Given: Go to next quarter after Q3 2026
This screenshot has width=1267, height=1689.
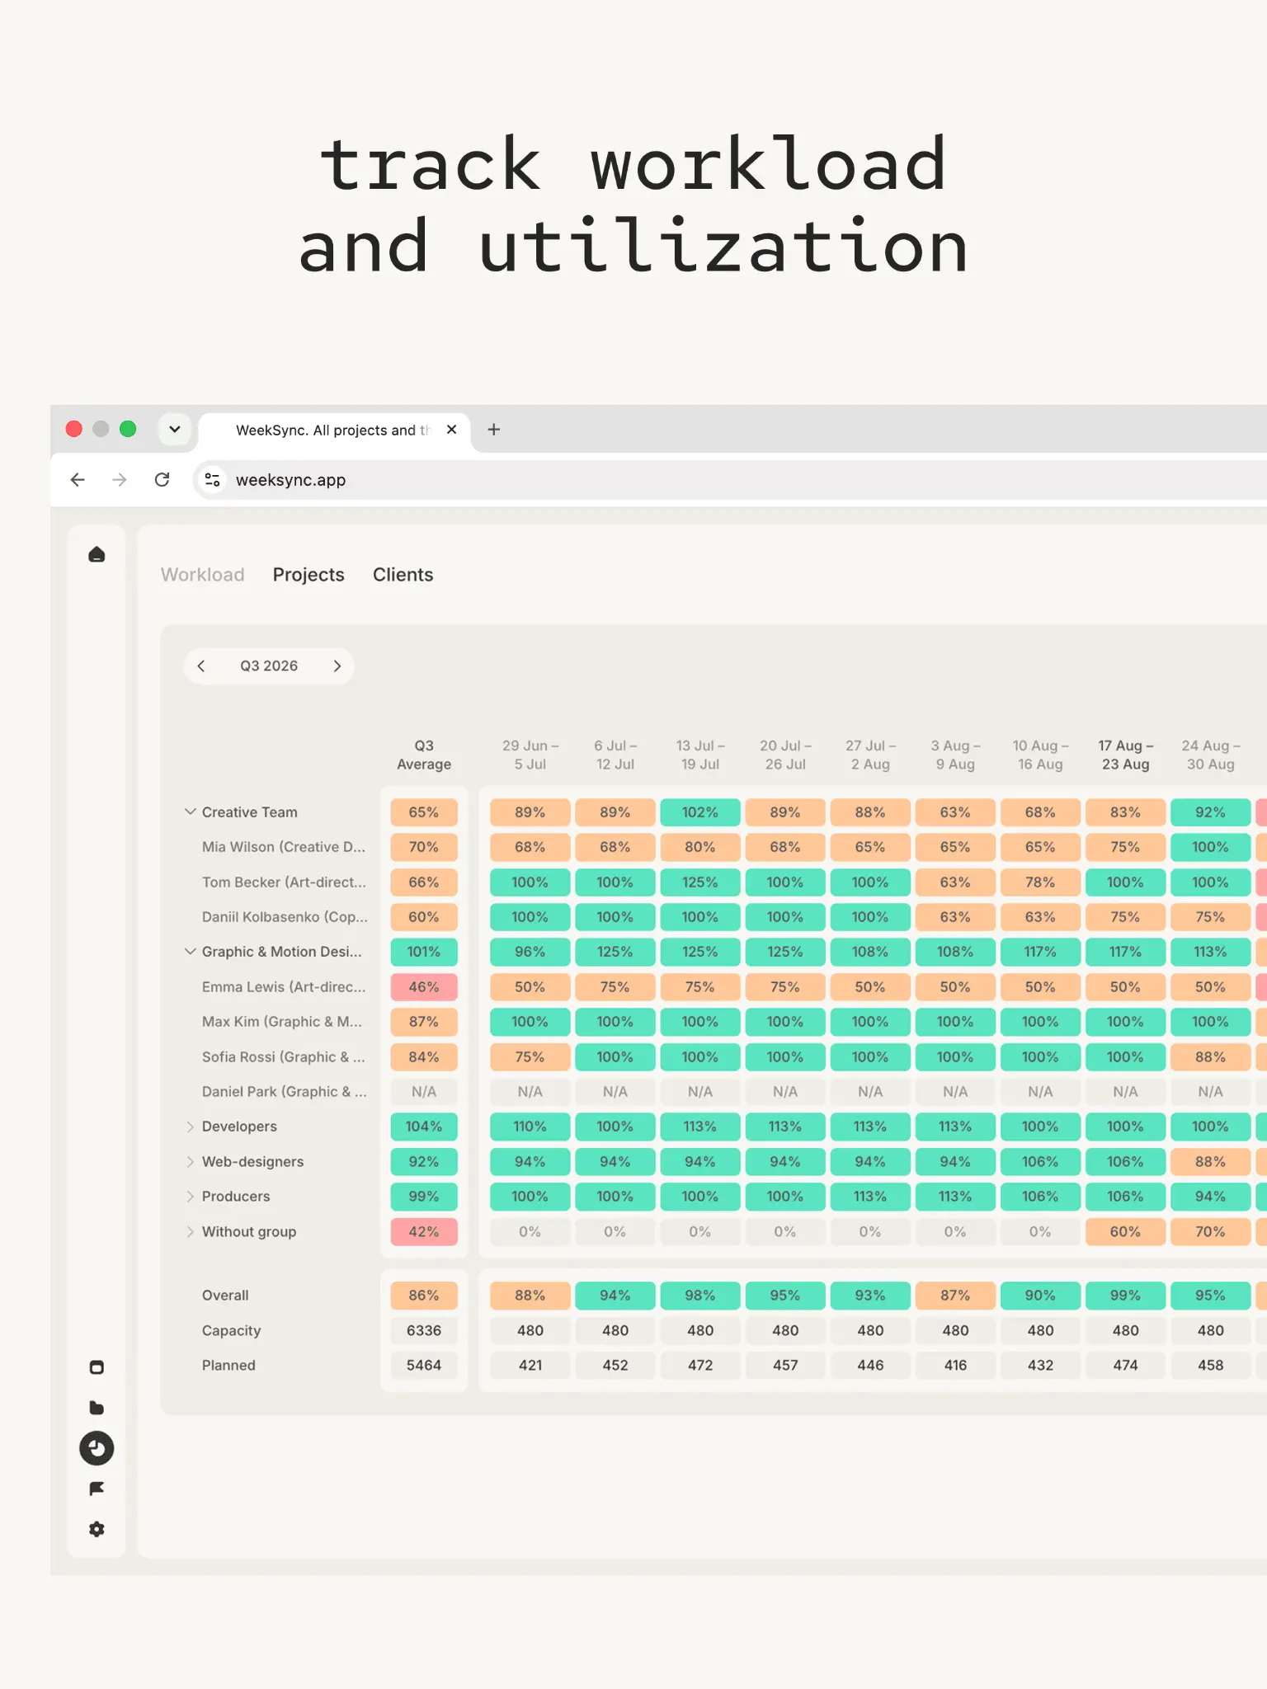Looking at the screenshot, I should pyautogui.click(x=337, y=666).
